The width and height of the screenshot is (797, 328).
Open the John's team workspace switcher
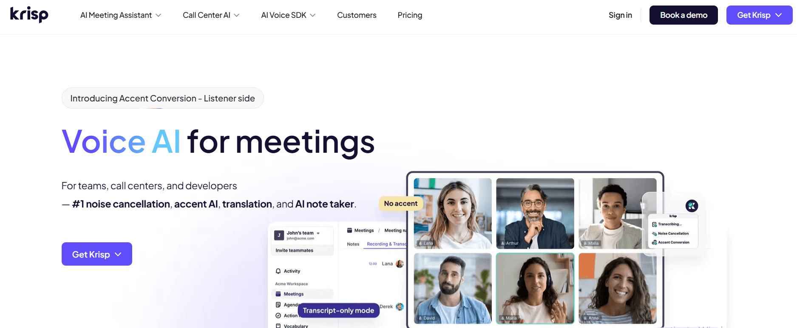tap(302, 235)
